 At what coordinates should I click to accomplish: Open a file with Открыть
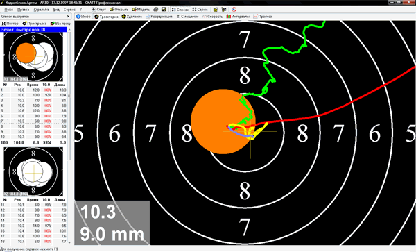point(119,9)
